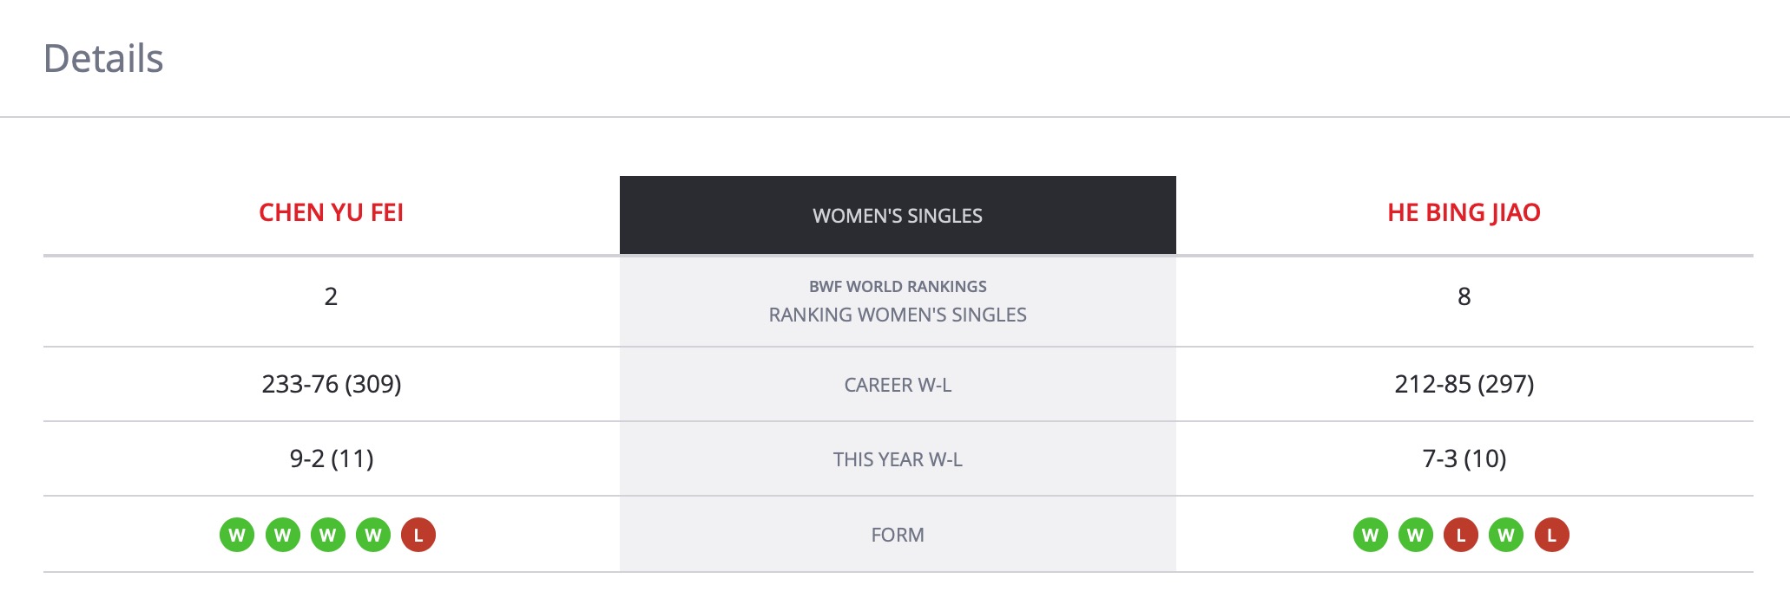Click He Bing Jiao's first red L badge

point(1461,535)
